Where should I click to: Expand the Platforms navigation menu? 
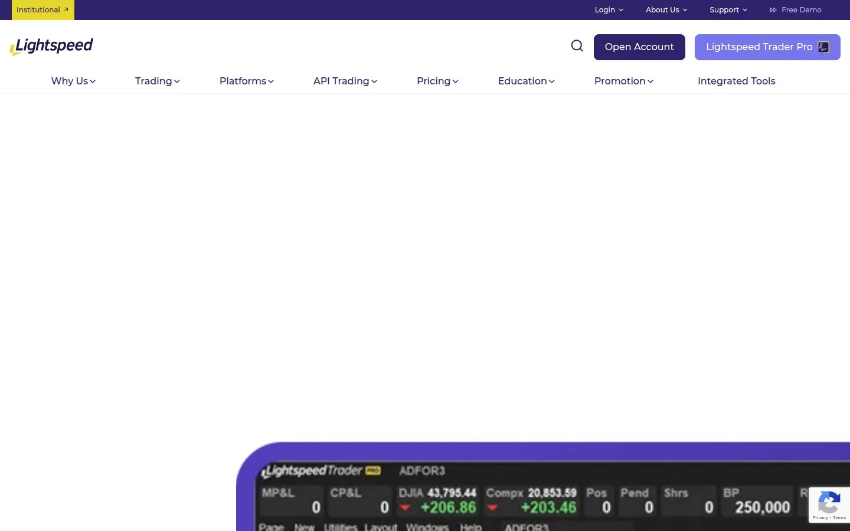[246, 81]
